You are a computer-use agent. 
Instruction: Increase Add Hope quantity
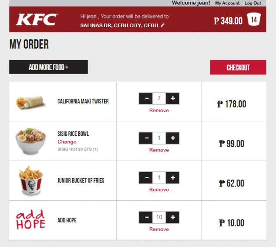[173, 217]
